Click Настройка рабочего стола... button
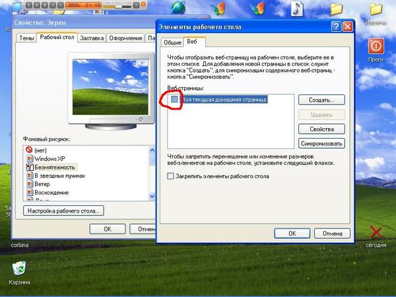Screen dimensions: 396x297 pos(63,211)
